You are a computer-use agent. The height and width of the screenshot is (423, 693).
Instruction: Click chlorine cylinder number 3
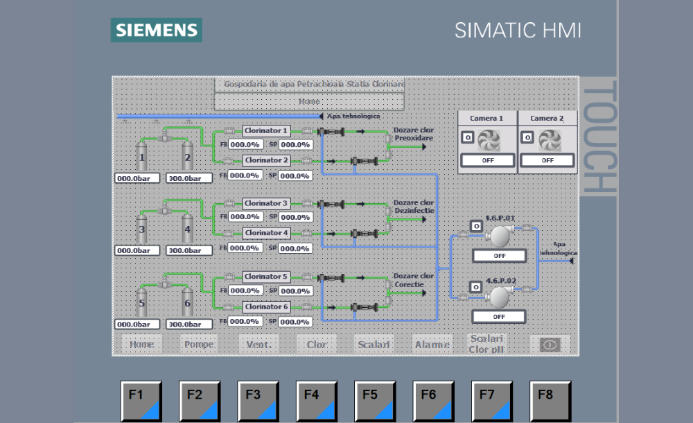141,228
